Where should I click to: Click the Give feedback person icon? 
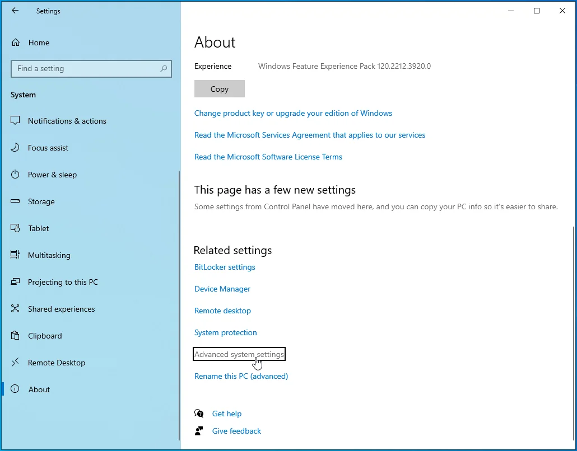tap(199, 431)
